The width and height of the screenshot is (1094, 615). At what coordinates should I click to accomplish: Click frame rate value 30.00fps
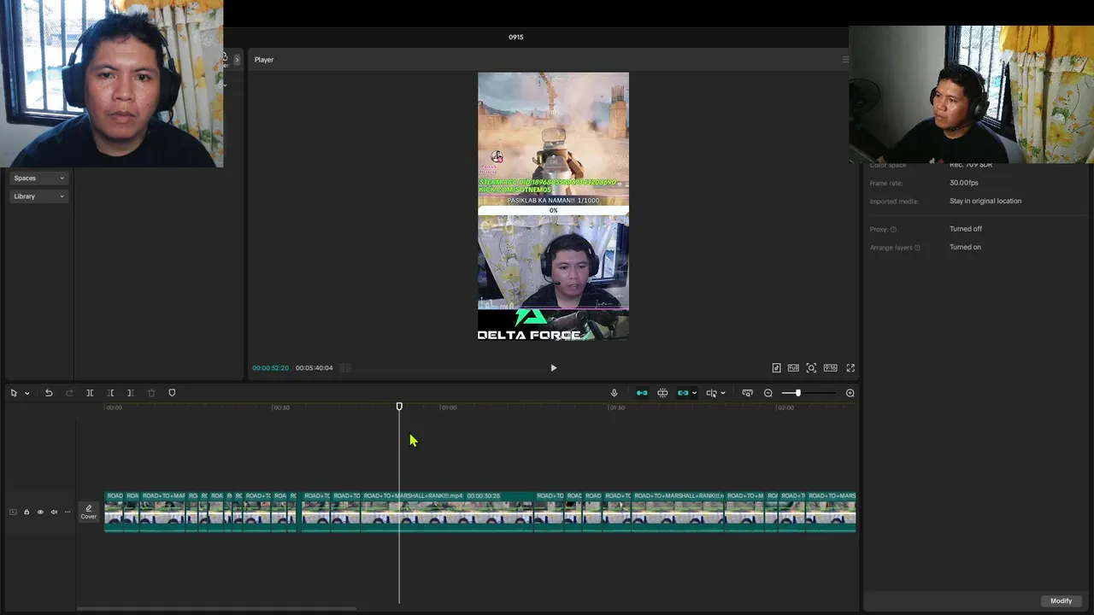pos(964,183)
